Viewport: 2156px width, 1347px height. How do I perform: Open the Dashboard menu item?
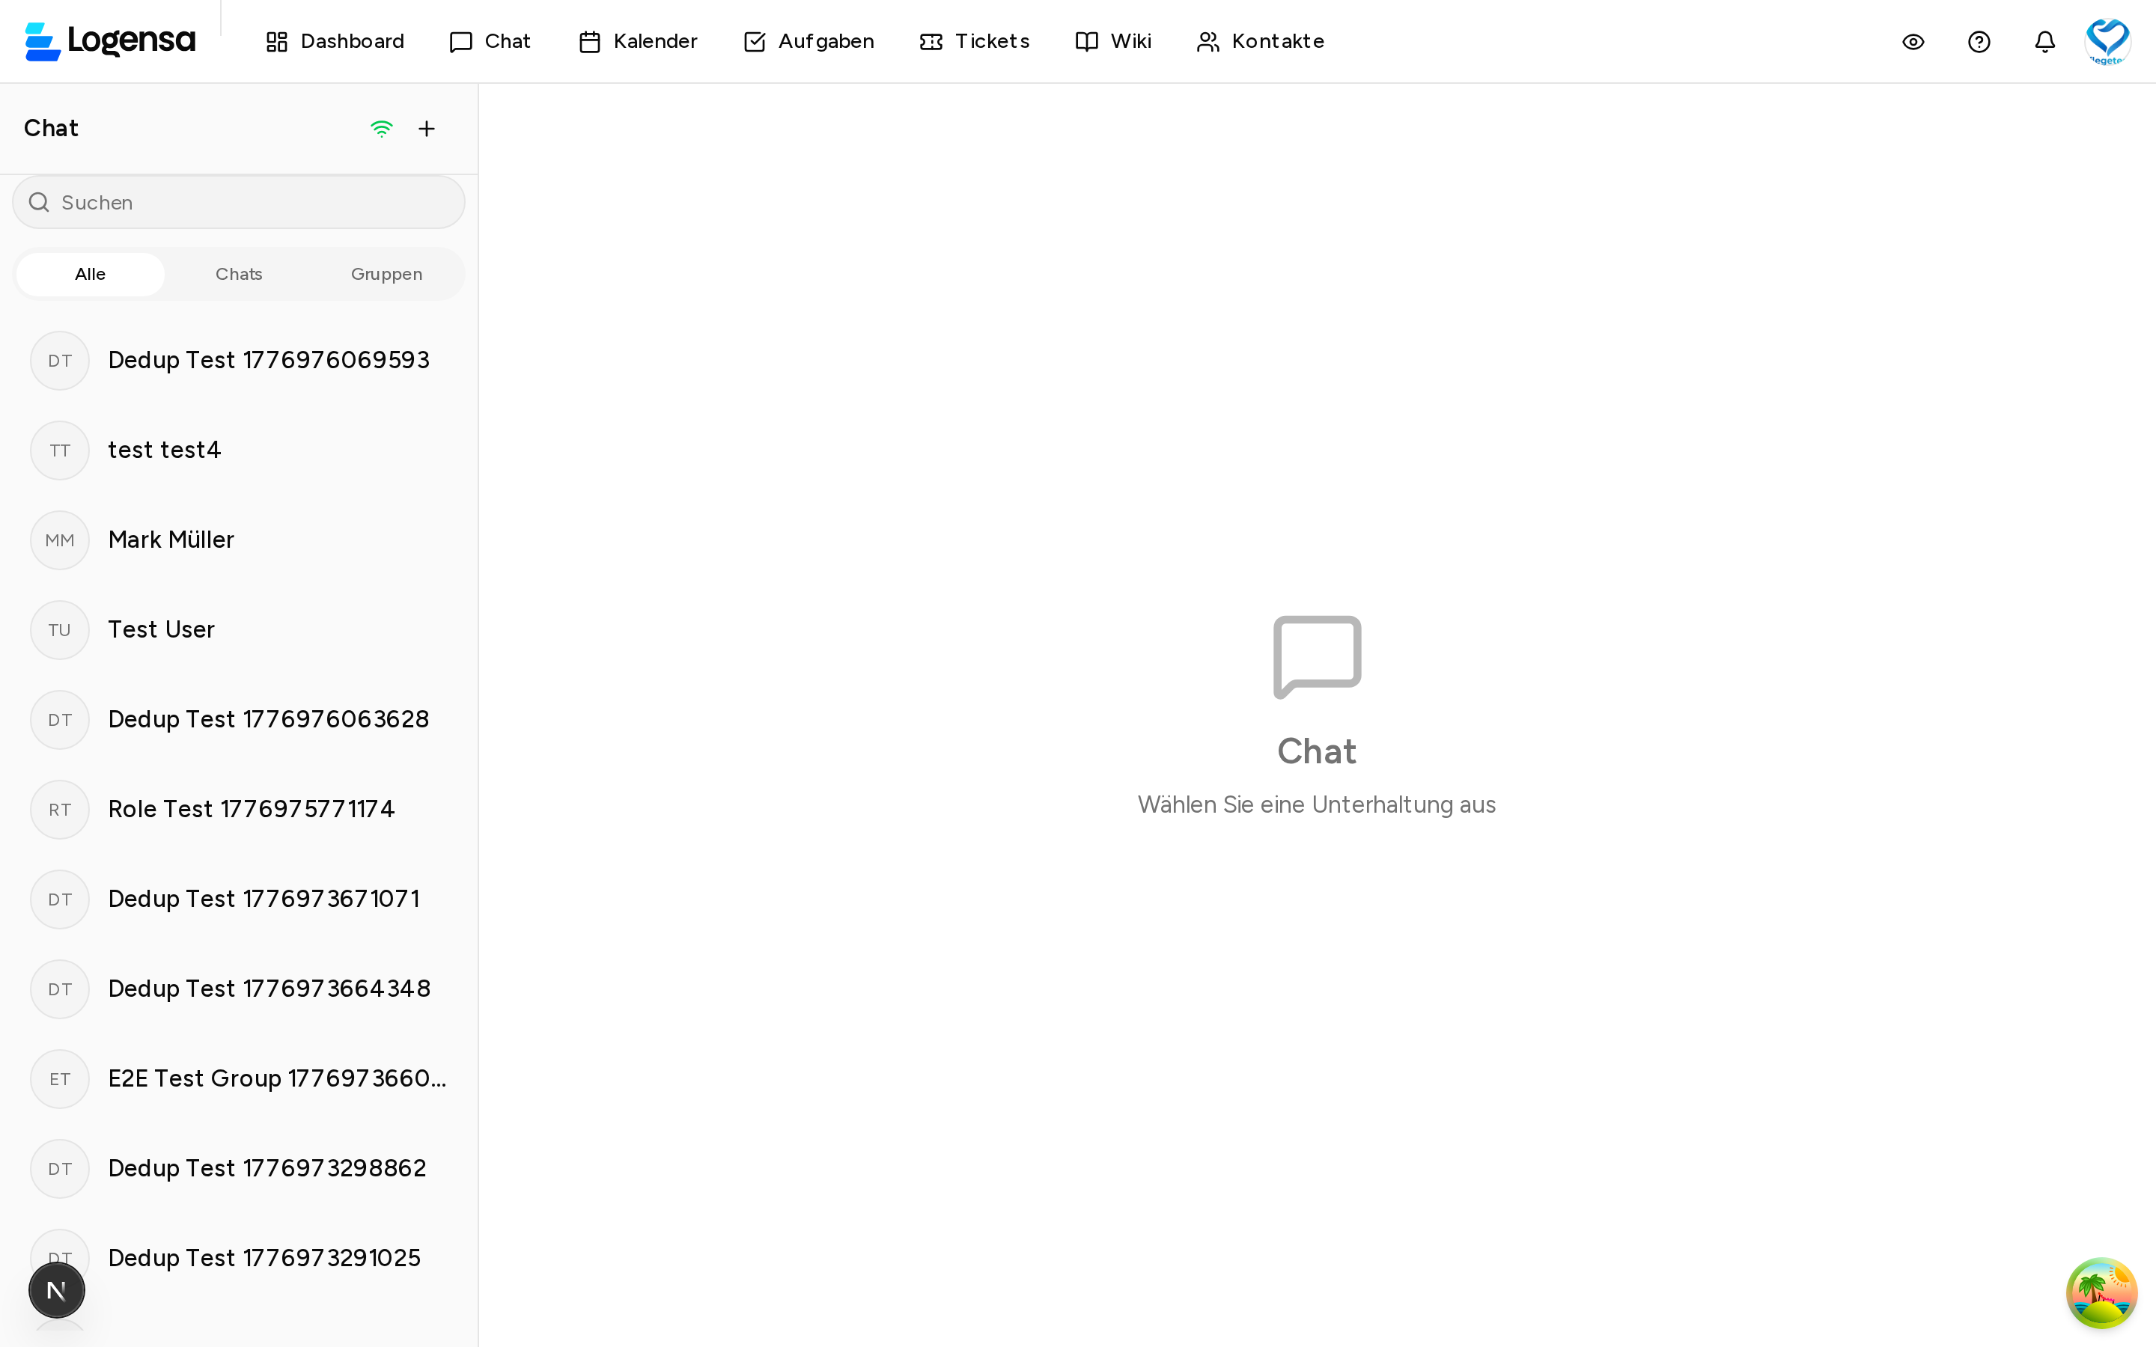point(334,41)
